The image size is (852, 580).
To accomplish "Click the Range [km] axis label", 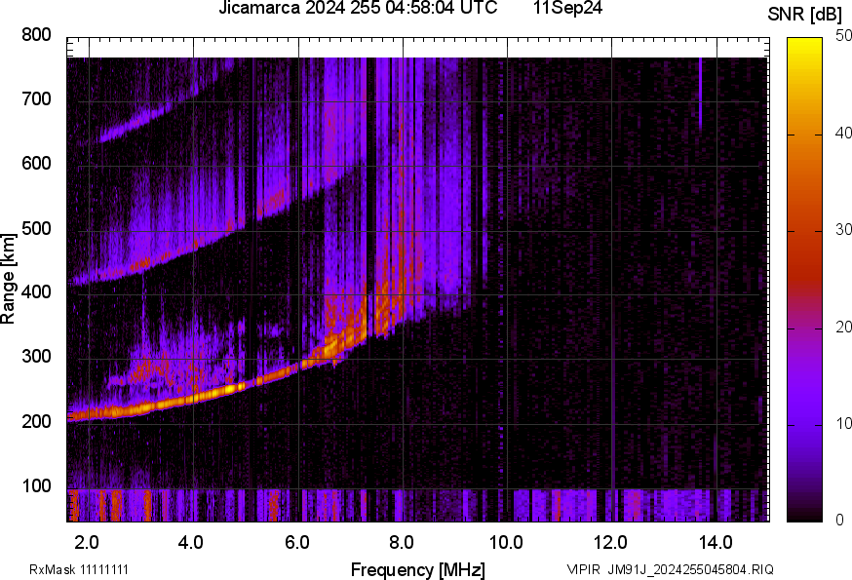I will [x=9, y=284].
